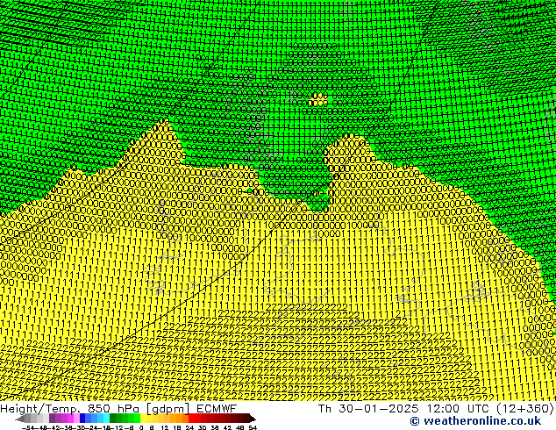This screenshot has width=556, height=430.
Task: Click the scale label '24'
Action: click(x=189, y=427)
